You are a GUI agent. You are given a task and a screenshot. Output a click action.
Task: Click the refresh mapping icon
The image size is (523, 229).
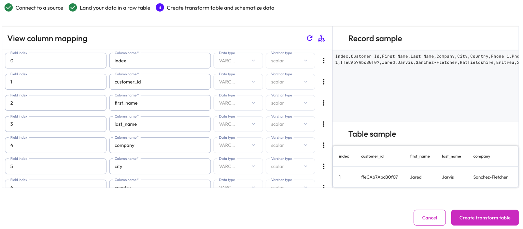(310, 38)
